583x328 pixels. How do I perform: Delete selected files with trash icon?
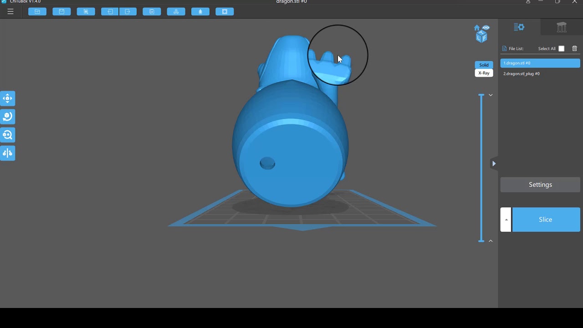point(575,49)
